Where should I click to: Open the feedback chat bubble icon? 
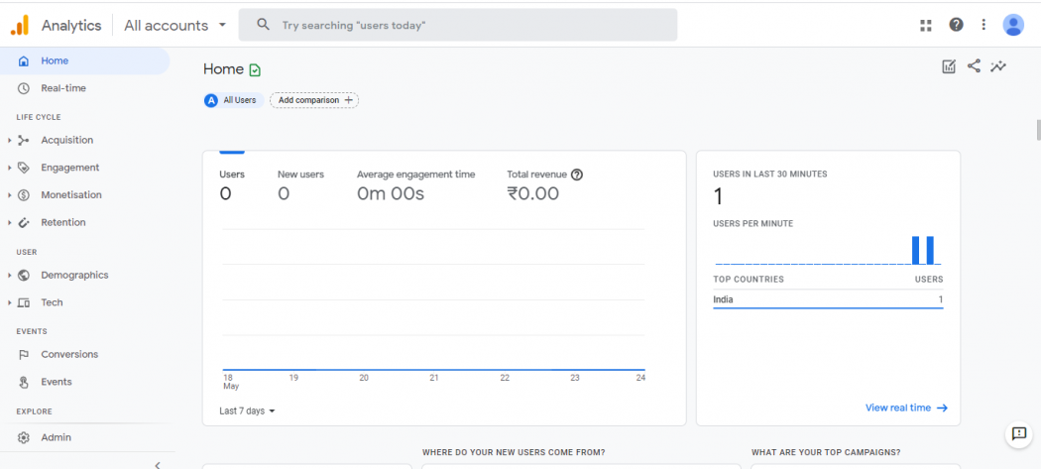click(1019, 433)
